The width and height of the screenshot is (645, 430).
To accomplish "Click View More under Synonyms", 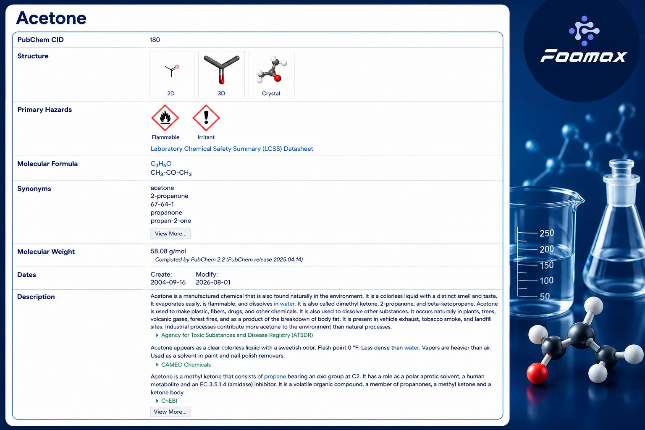I will point(170,233).
